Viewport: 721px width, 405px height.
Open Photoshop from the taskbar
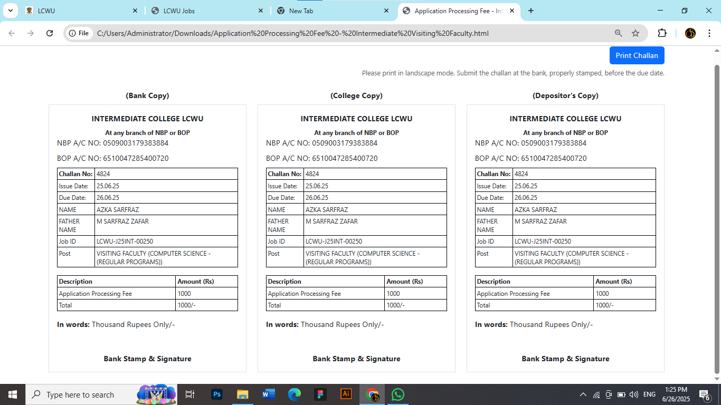click(216, 394)
